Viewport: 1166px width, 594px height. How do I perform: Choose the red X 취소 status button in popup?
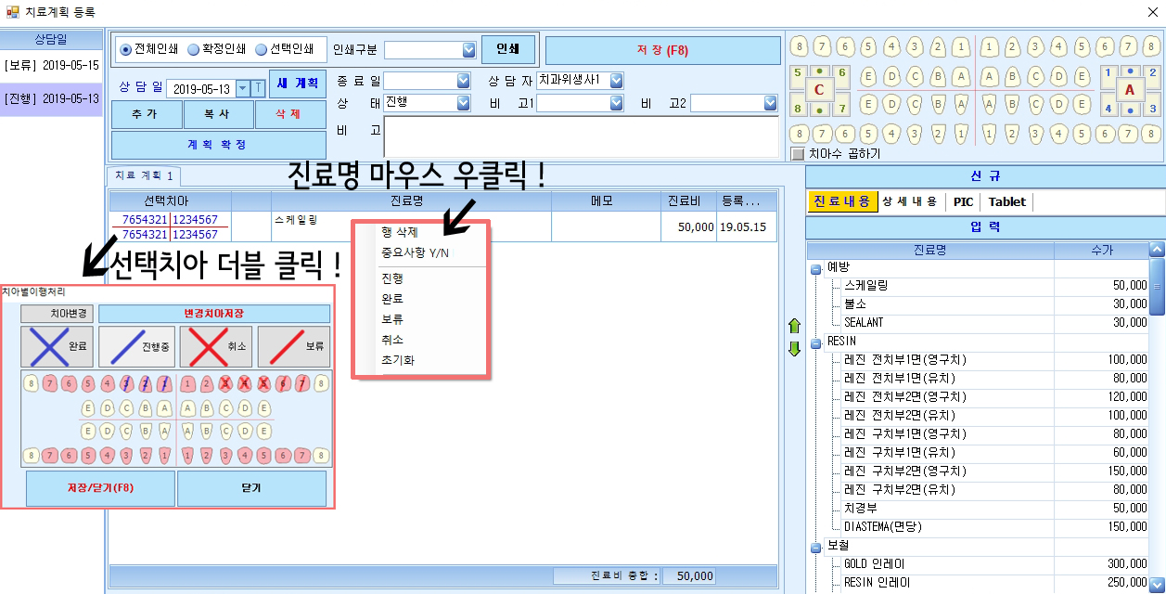coord(215,346)
